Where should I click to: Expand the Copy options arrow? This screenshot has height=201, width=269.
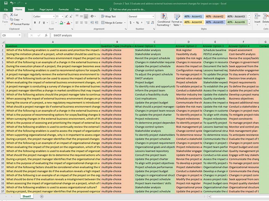click(22, 20)
